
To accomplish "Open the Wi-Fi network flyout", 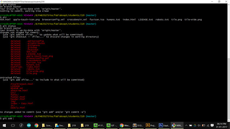I will click(208, 125).
